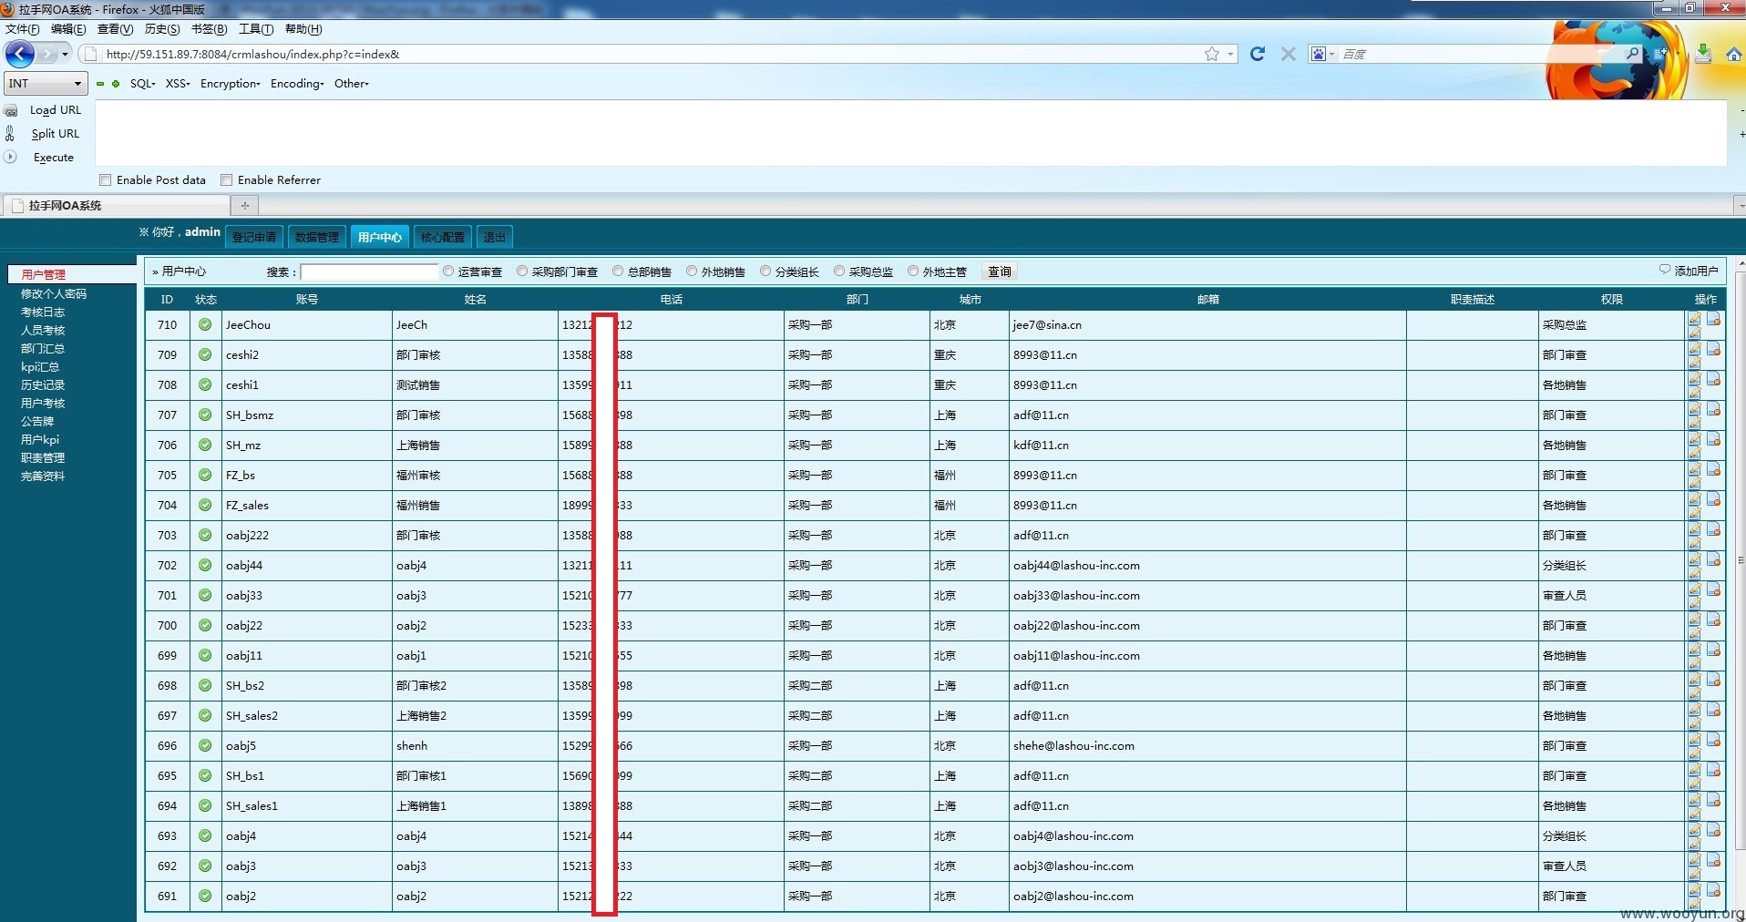Delete user oabj5 via delete icon
Viewport: 1746px width, 922px height.
(1714, 740)
